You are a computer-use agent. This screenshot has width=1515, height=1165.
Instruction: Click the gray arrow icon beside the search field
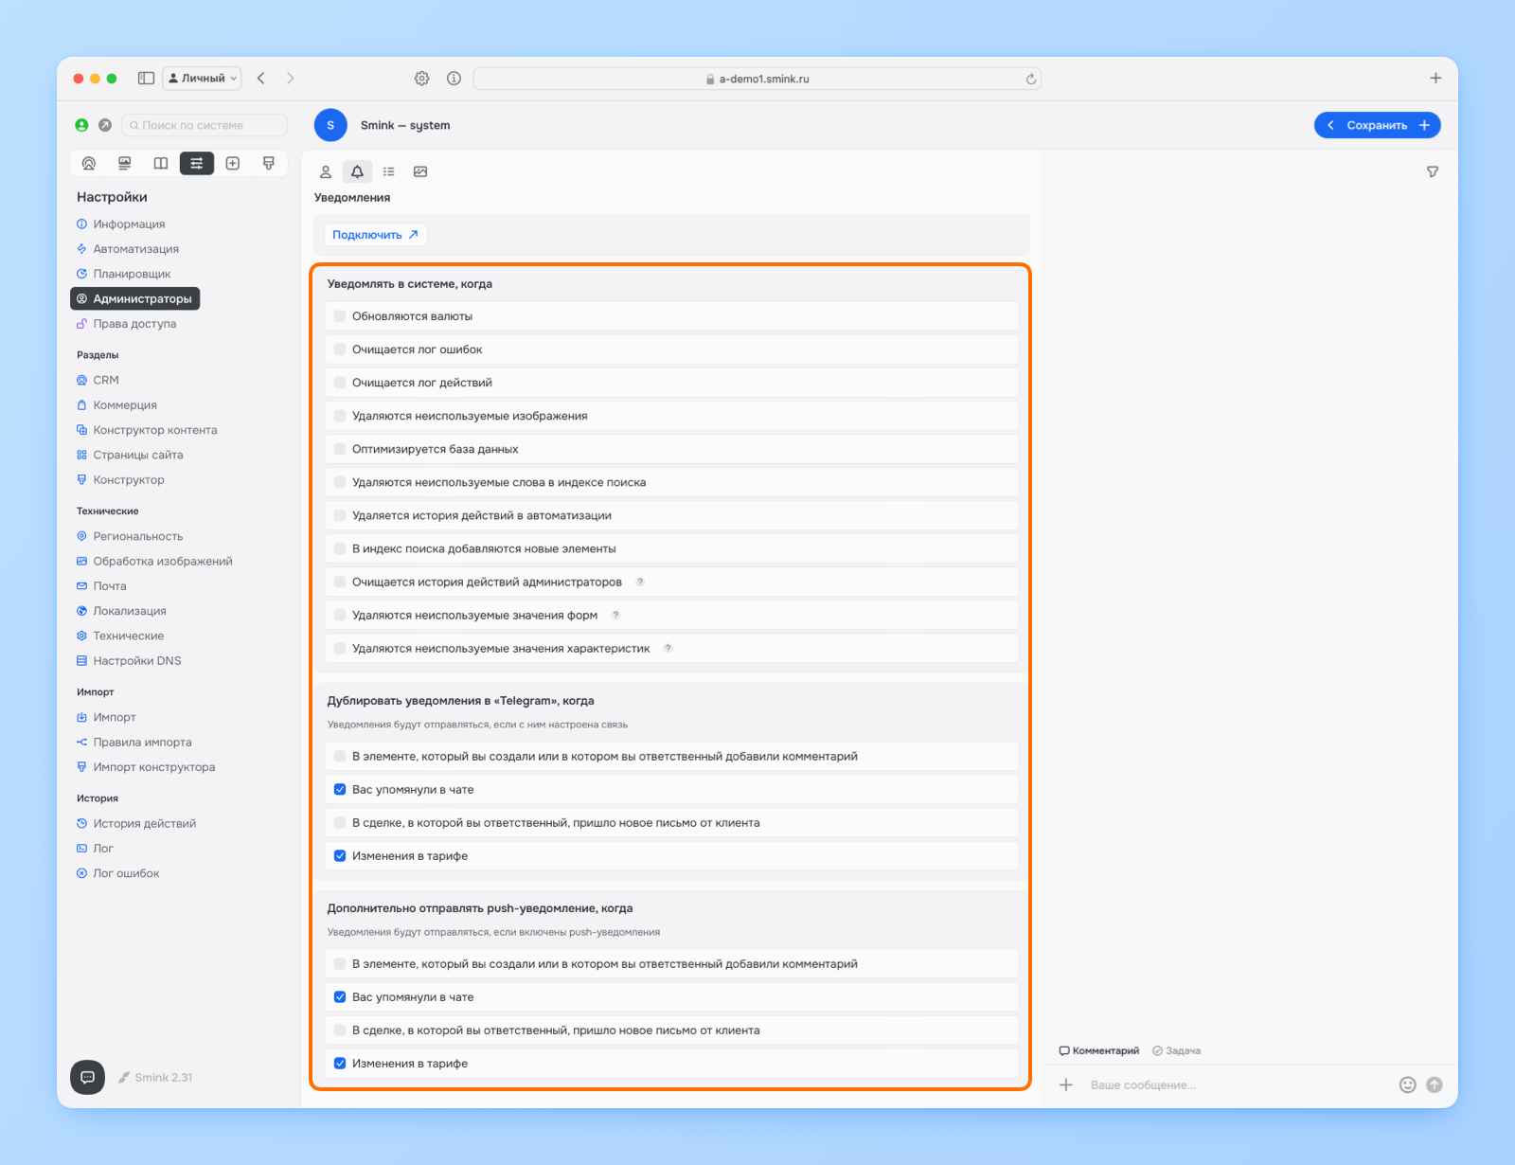(x=105, y=125)
